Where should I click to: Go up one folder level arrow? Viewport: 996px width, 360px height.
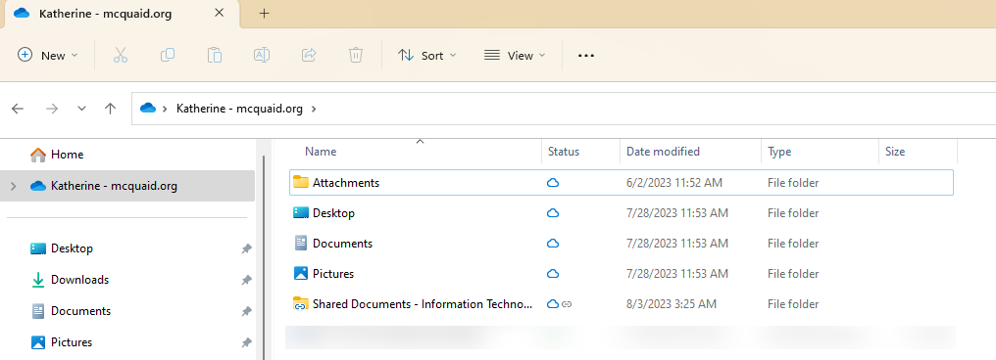coord(111,109)
